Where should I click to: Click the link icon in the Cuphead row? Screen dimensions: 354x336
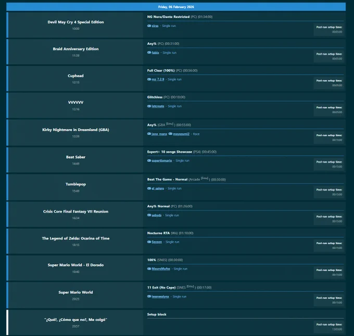pos(149,79)
